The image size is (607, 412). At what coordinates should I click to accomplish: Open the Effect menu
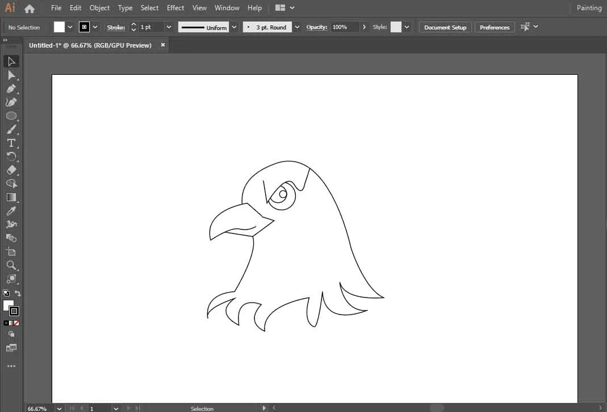[175, 8]
